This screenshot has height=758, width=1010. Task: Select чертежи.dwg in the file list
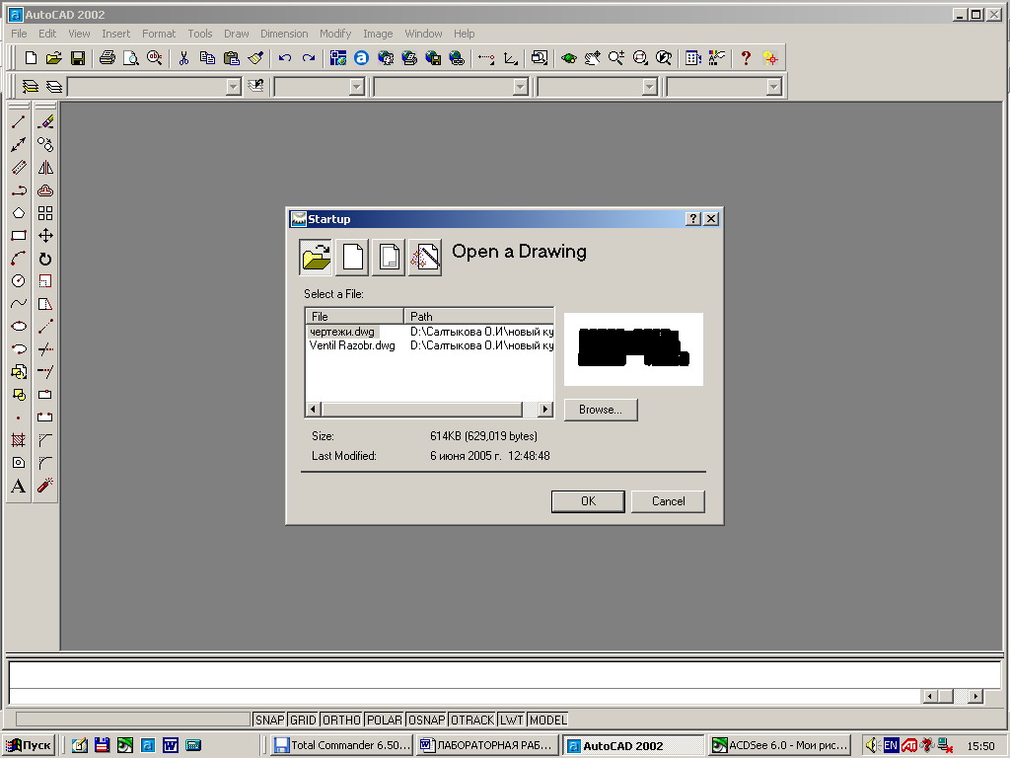point(342,332)
